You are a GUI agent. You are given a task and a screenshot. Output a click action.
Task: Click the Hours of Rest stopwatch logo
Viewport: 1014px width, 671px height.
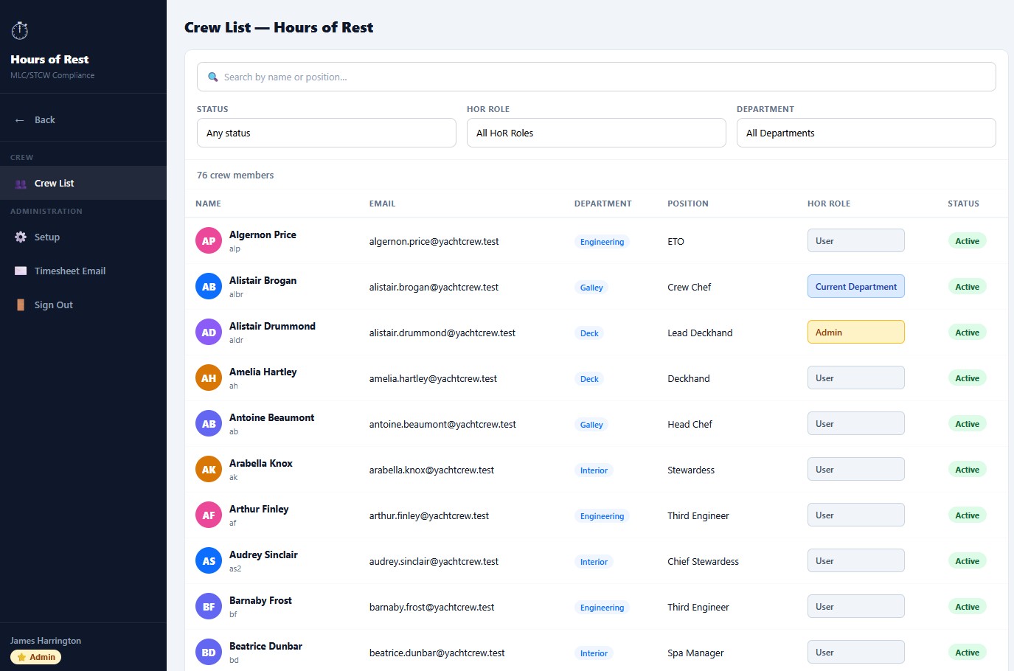pos(20,30)
